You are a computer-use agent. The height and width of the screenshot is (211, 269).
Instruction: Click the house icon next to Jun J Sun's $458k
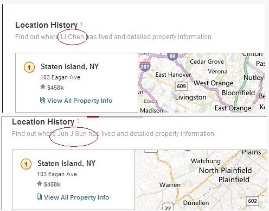(40, 184)
